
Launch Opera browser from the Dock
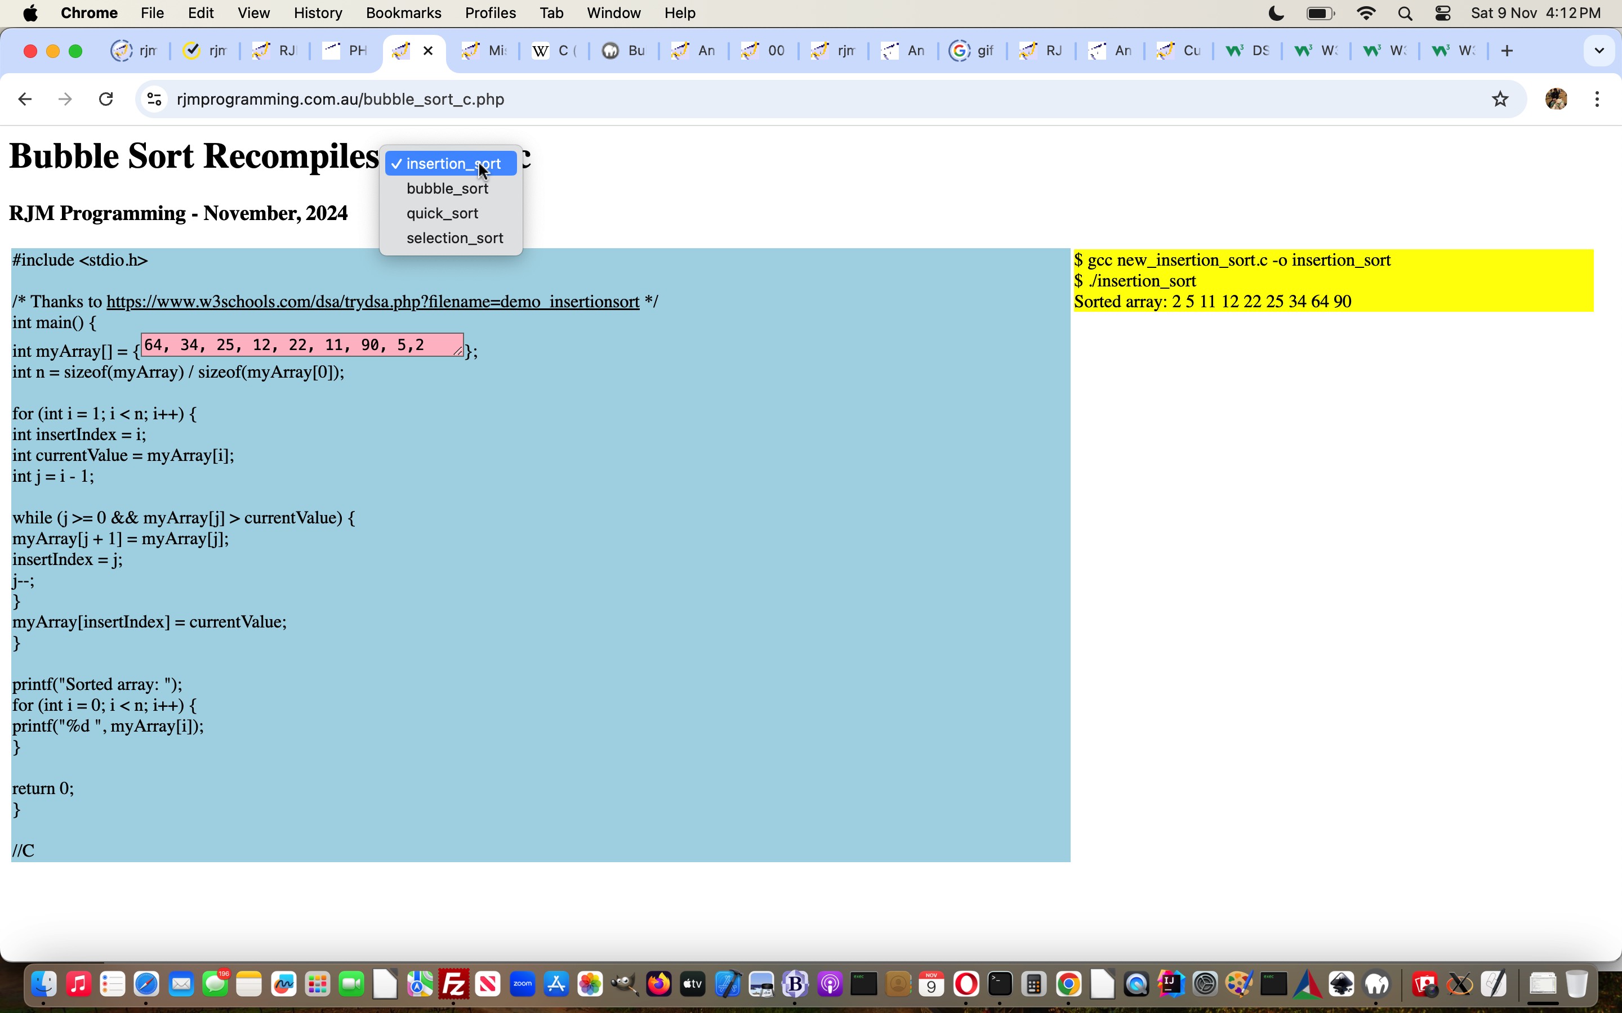click(966, 984)
